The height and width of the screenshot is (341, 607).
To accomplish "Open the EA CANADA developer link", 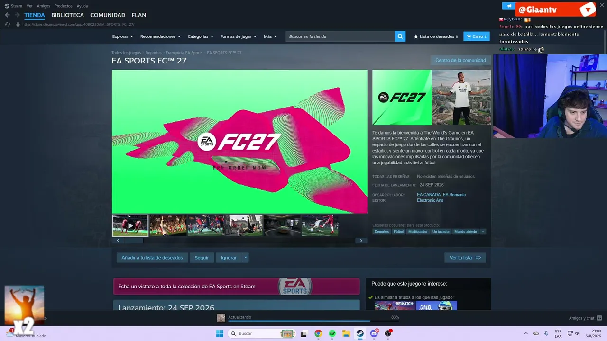I will click(429, 195).
